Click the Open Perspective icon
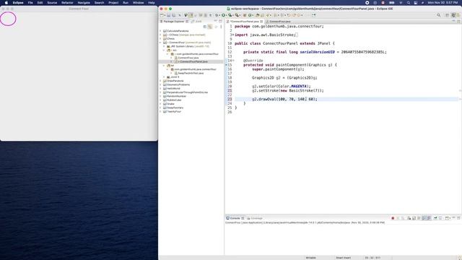Image resolution: width=462 pixels, height=260 pixels. [x=447, y=15]
